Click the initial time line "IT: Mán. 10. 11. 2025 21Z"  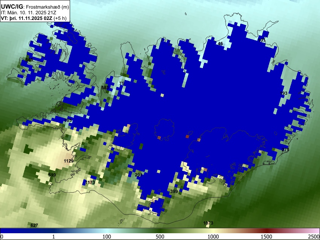coord(29,13)
